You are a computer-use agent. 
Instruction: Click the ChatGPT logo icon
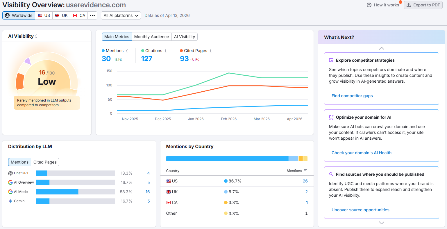[10, 173]
